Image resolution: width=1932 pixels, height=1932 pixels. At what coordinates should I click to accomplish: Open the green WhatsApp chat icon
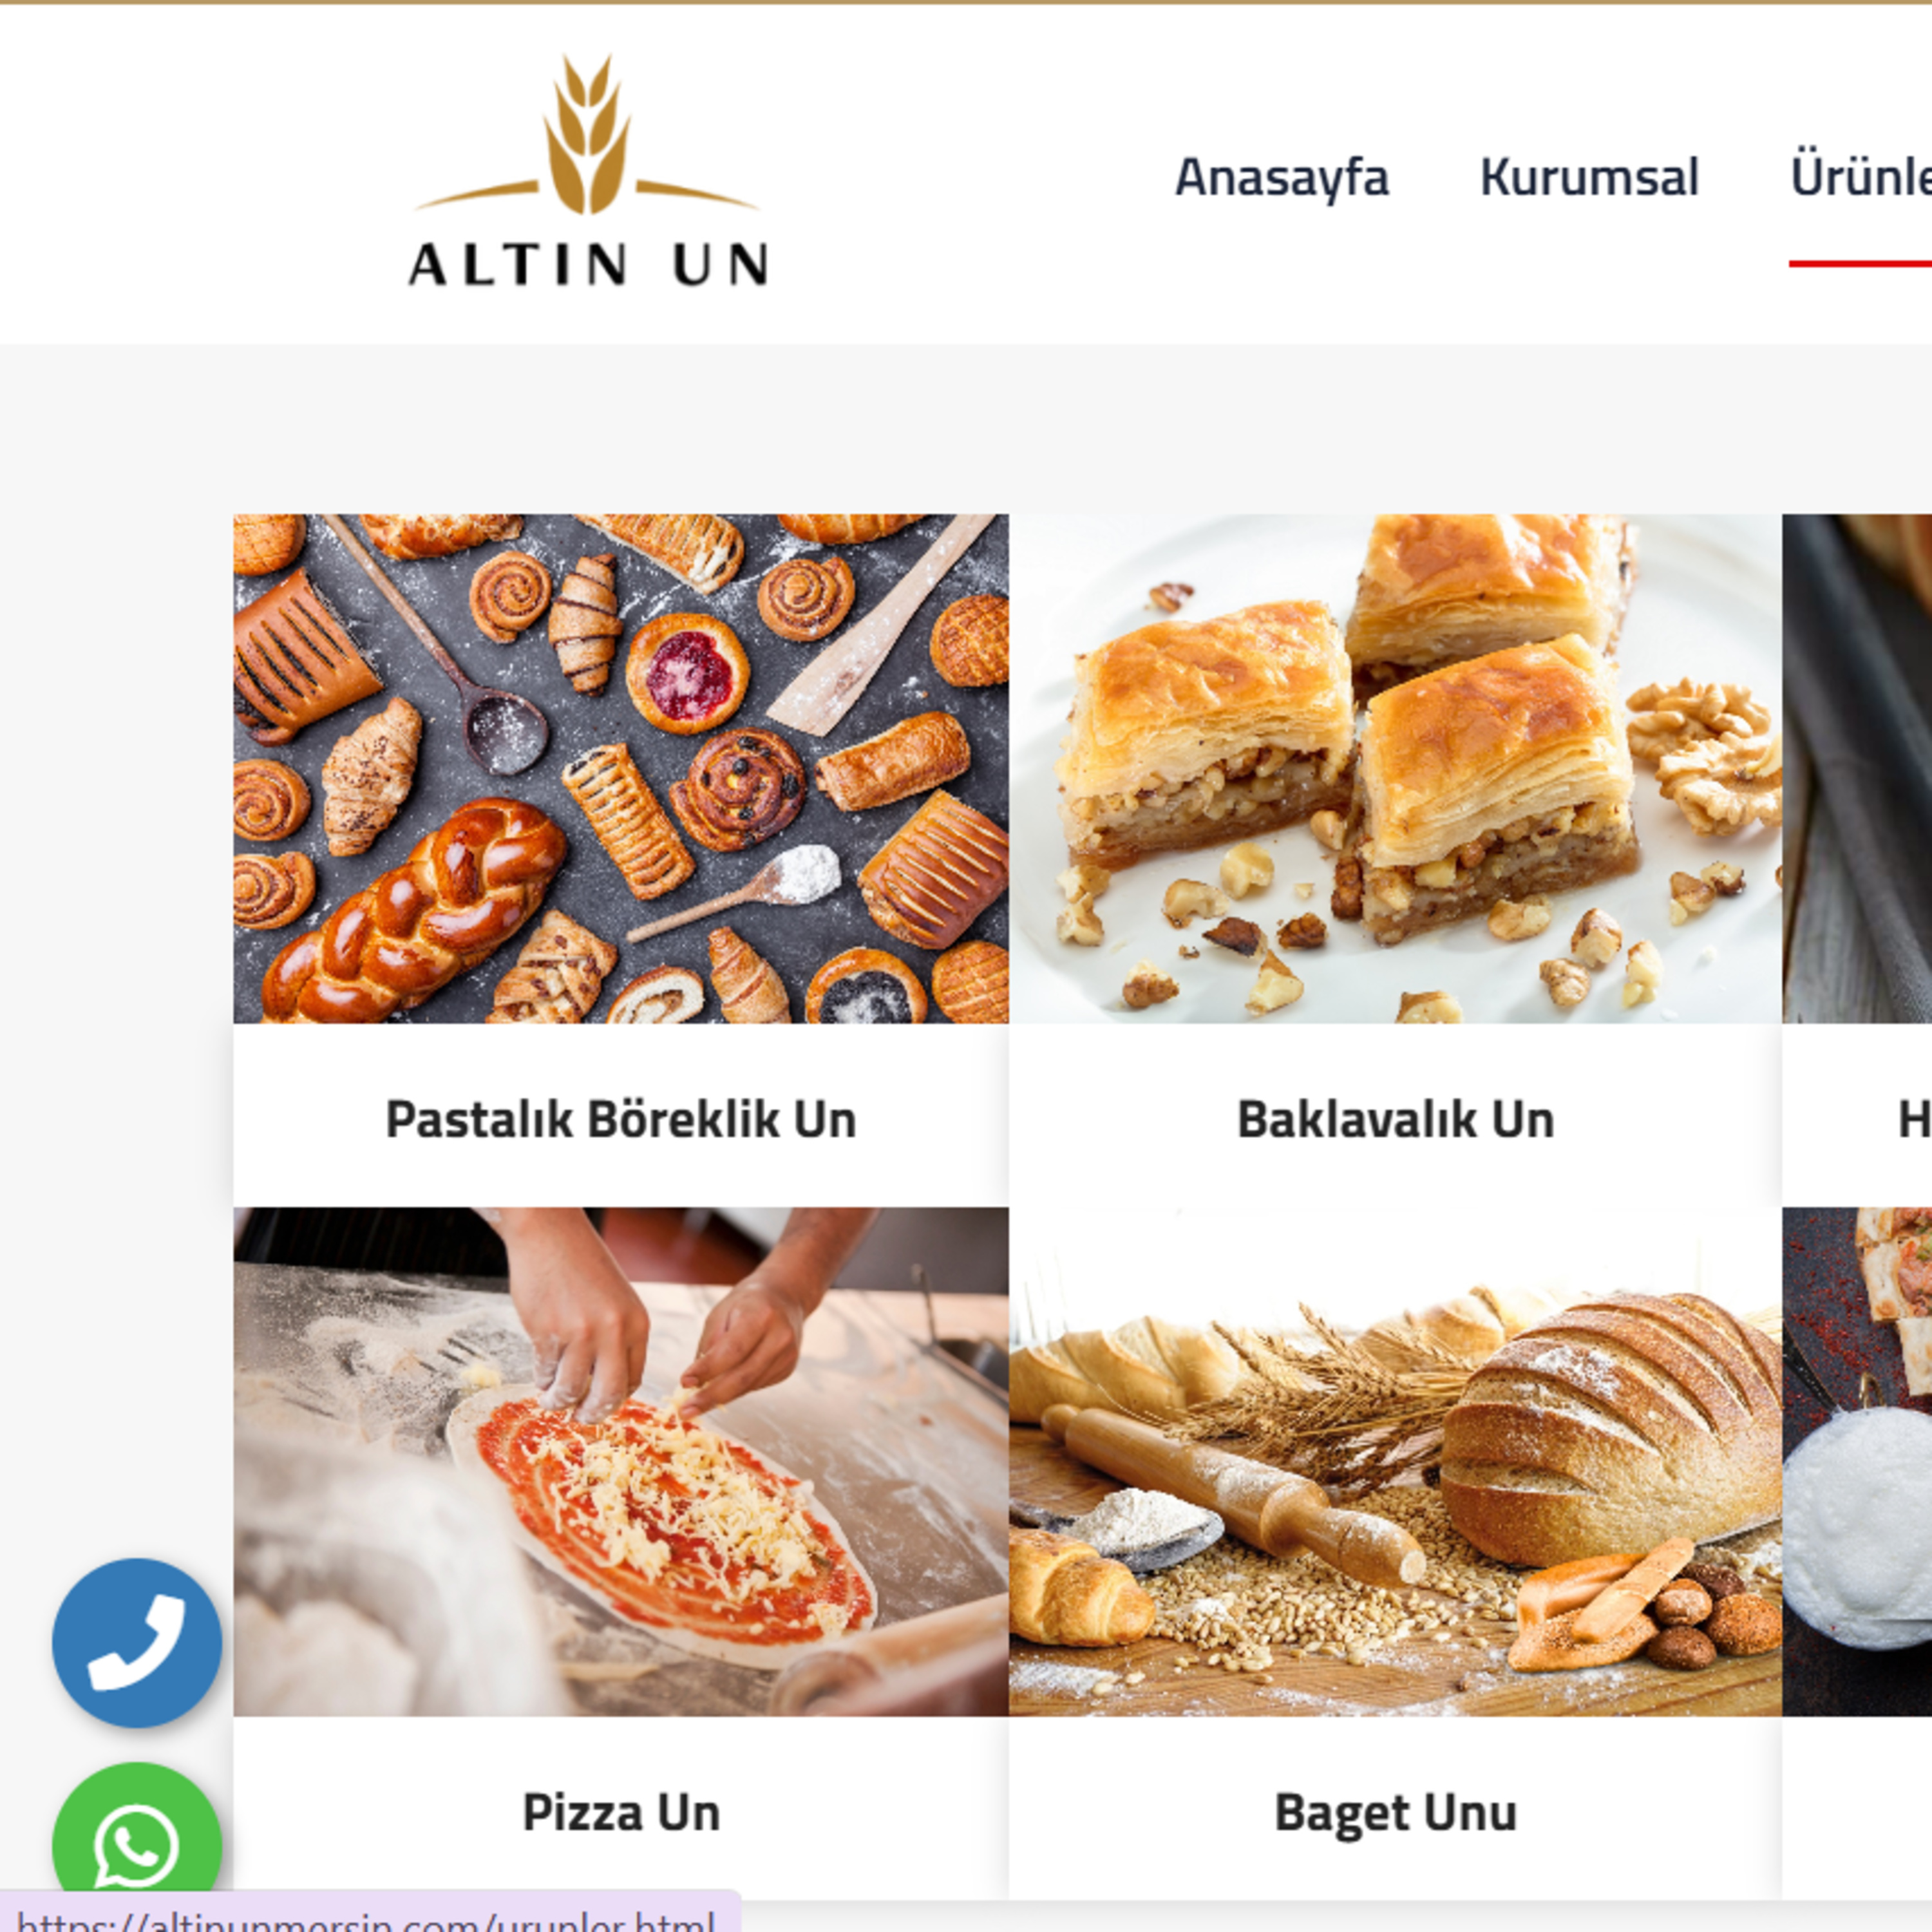[137, 1846]
